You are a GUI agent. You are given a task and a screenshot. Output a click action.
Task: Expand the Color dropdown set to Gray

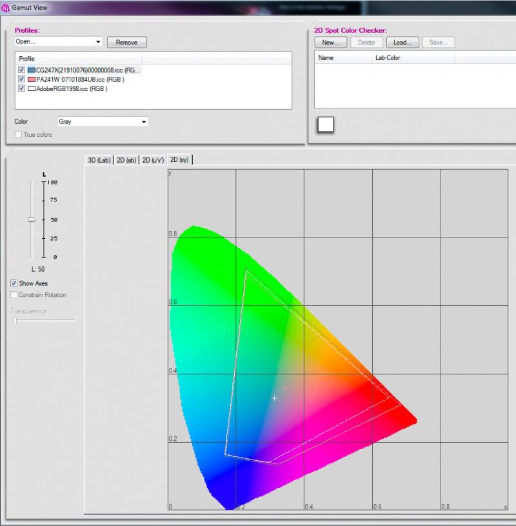(x=103, y=121)
